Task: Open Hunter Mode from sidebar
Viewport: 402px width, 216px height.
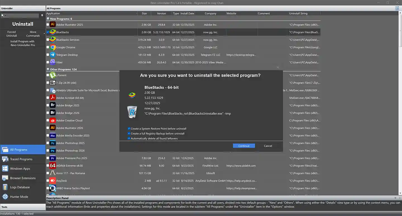Action: [x=19, y=197]
